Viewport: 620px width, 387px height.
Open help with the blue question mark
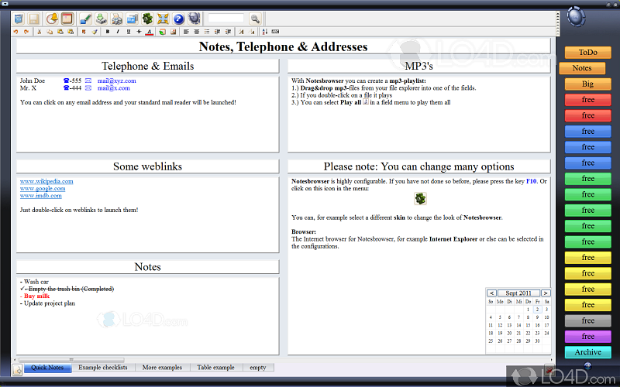(x=178, y=19)
